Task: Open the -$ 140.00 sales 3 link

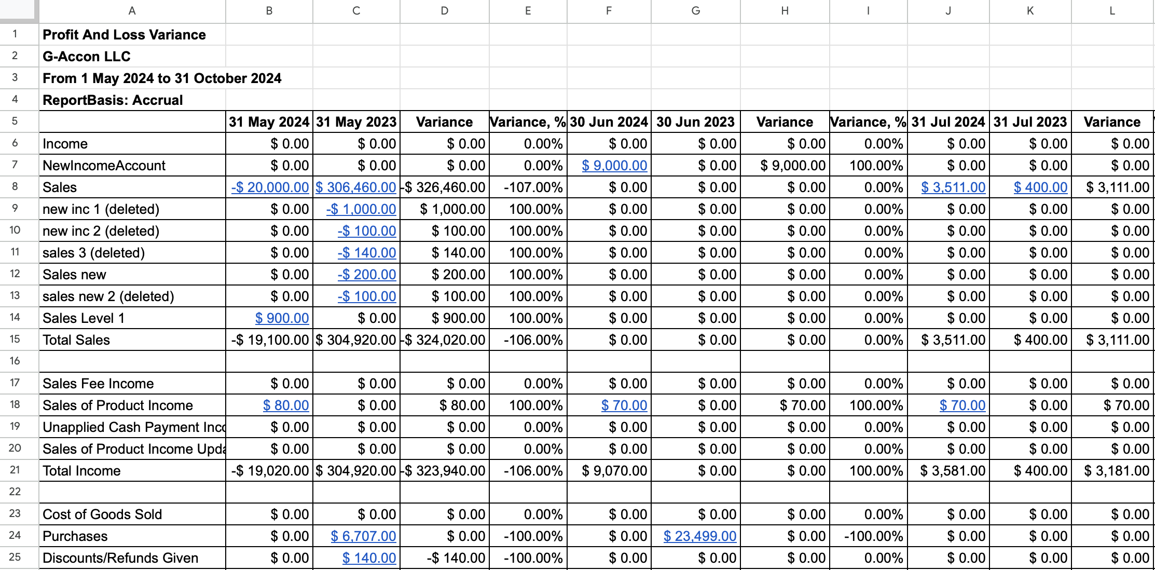Action: coord(367,253)
